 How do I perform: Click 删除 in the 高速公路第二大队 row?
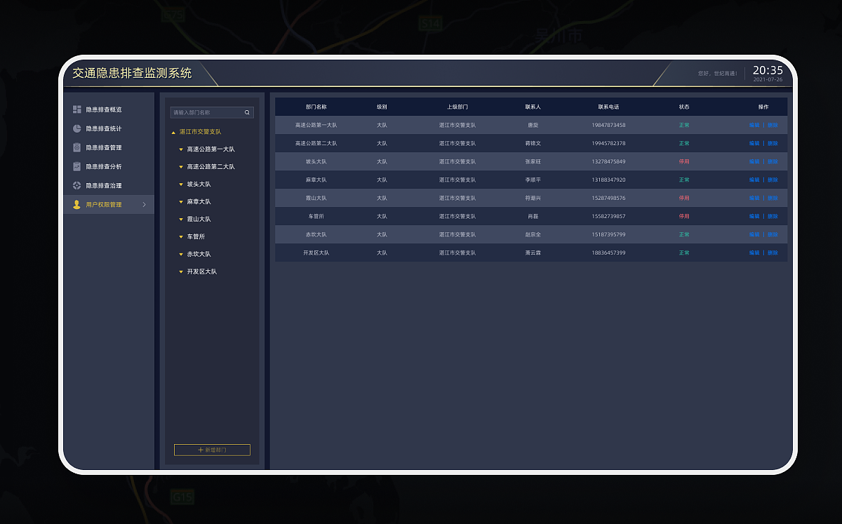pos(773,143)
